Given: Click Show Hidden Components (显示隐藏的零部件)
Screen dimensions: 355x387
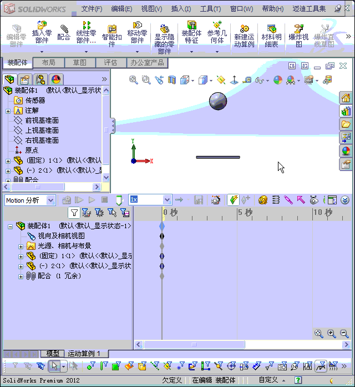Looking at the screenshot, I should pyautogui.click(x=164, y=39).
